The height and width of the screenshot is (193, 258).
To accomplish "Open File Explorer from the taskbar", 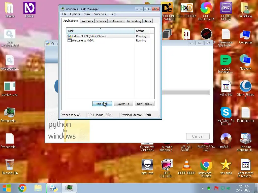I will (x=38, y=188).
